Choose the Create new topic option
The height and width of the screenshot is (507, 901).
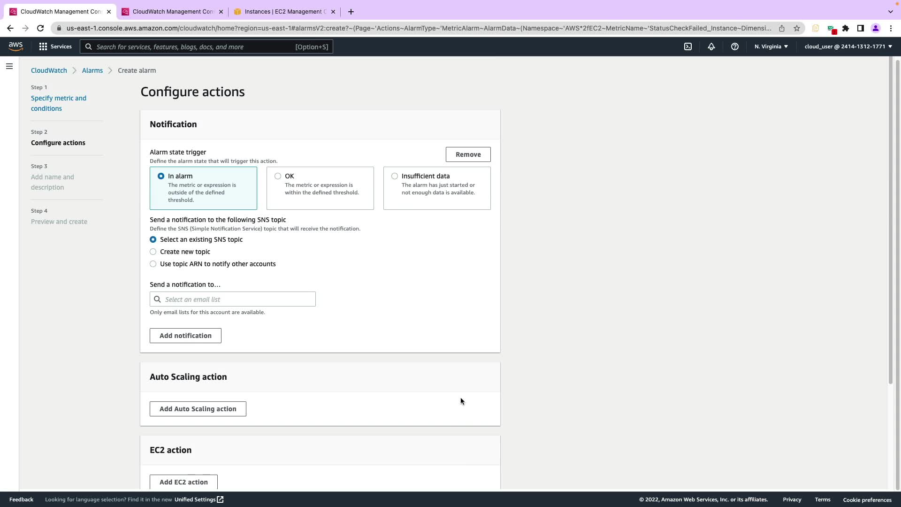coord(153,252)
